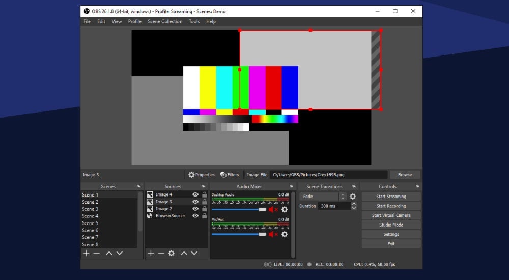Image resolution: width=509 pixels, height=280 pixels.
Task: Move selected source up in Sources list
Action: pyautogui.click(x=184, y=253)
